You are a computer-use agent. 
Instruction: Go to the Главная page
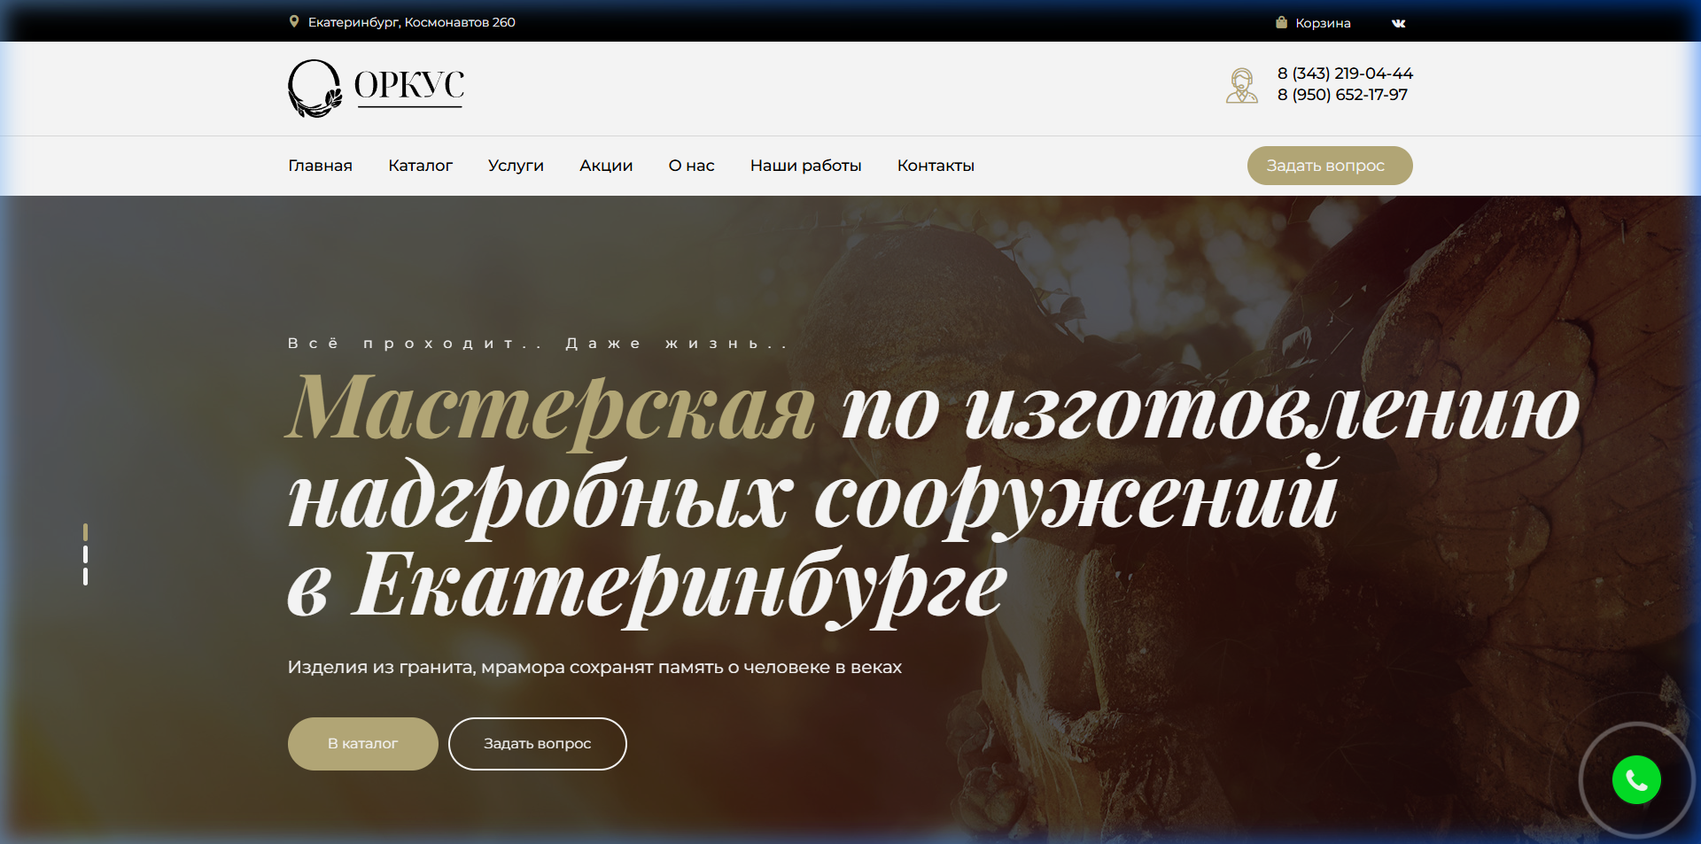tap(320, 166)
